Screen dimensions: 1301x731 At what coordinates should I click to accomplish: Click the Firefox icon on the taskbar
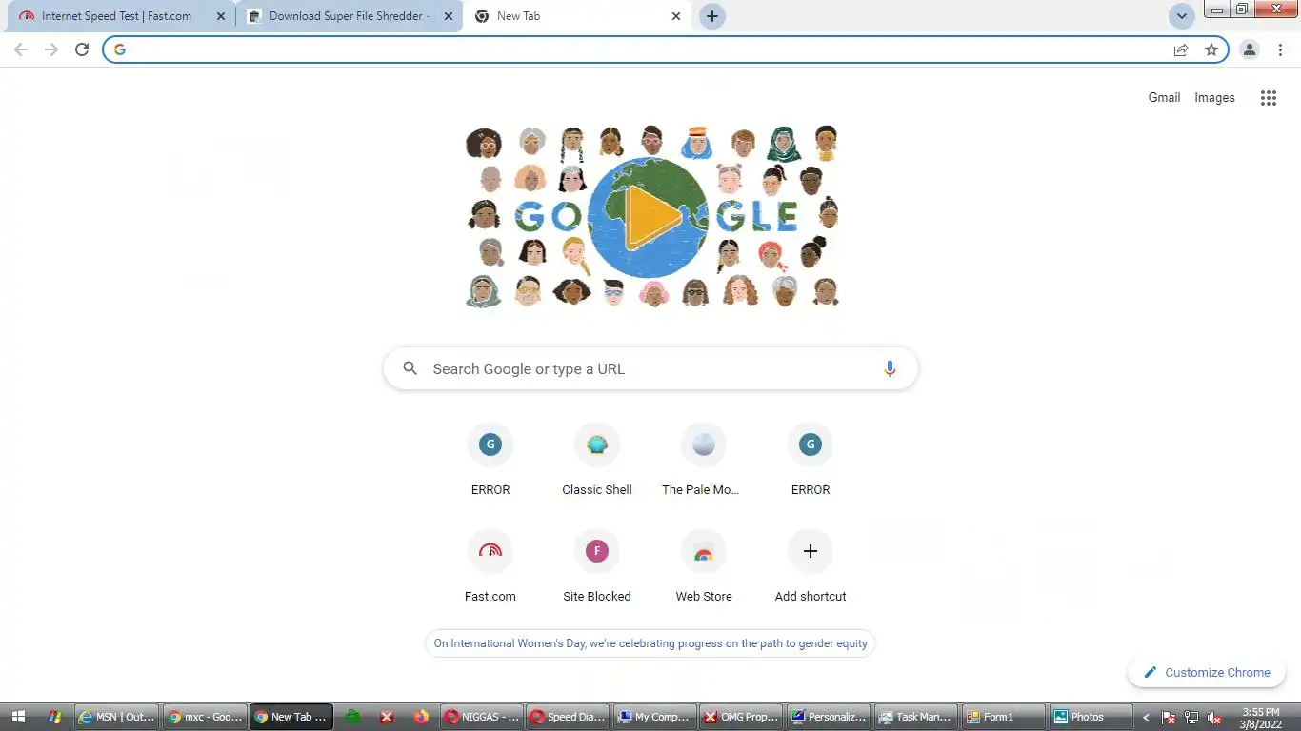(421, 717)
